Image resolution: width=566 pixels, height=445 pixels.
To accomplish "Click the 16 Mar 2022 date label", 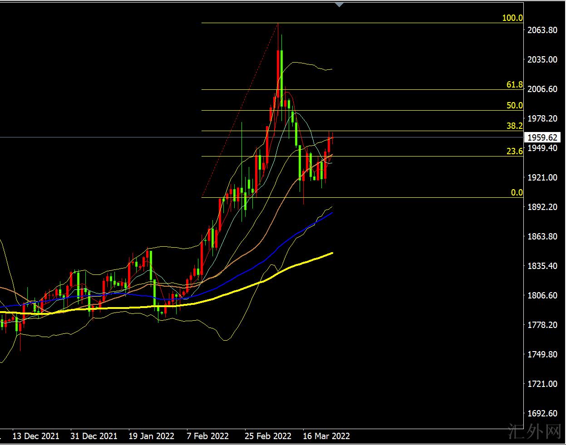I will [326, 436].
